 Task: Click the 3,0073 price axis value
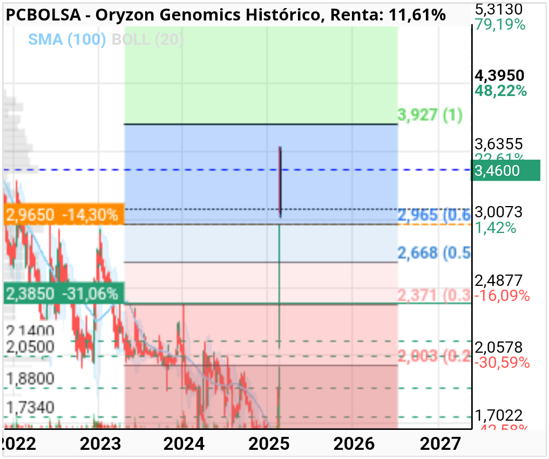point(499,211)
